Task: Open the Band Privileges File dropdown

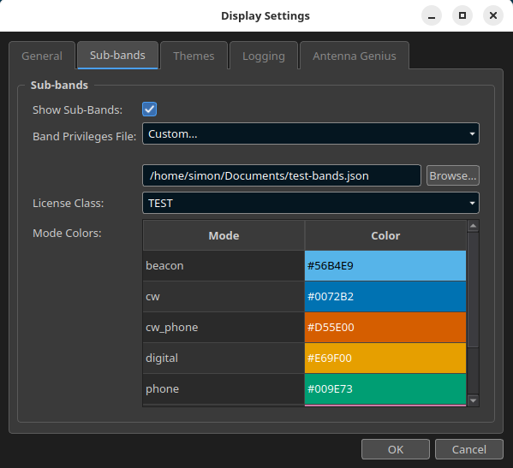Action: click(x=311, y=133)
